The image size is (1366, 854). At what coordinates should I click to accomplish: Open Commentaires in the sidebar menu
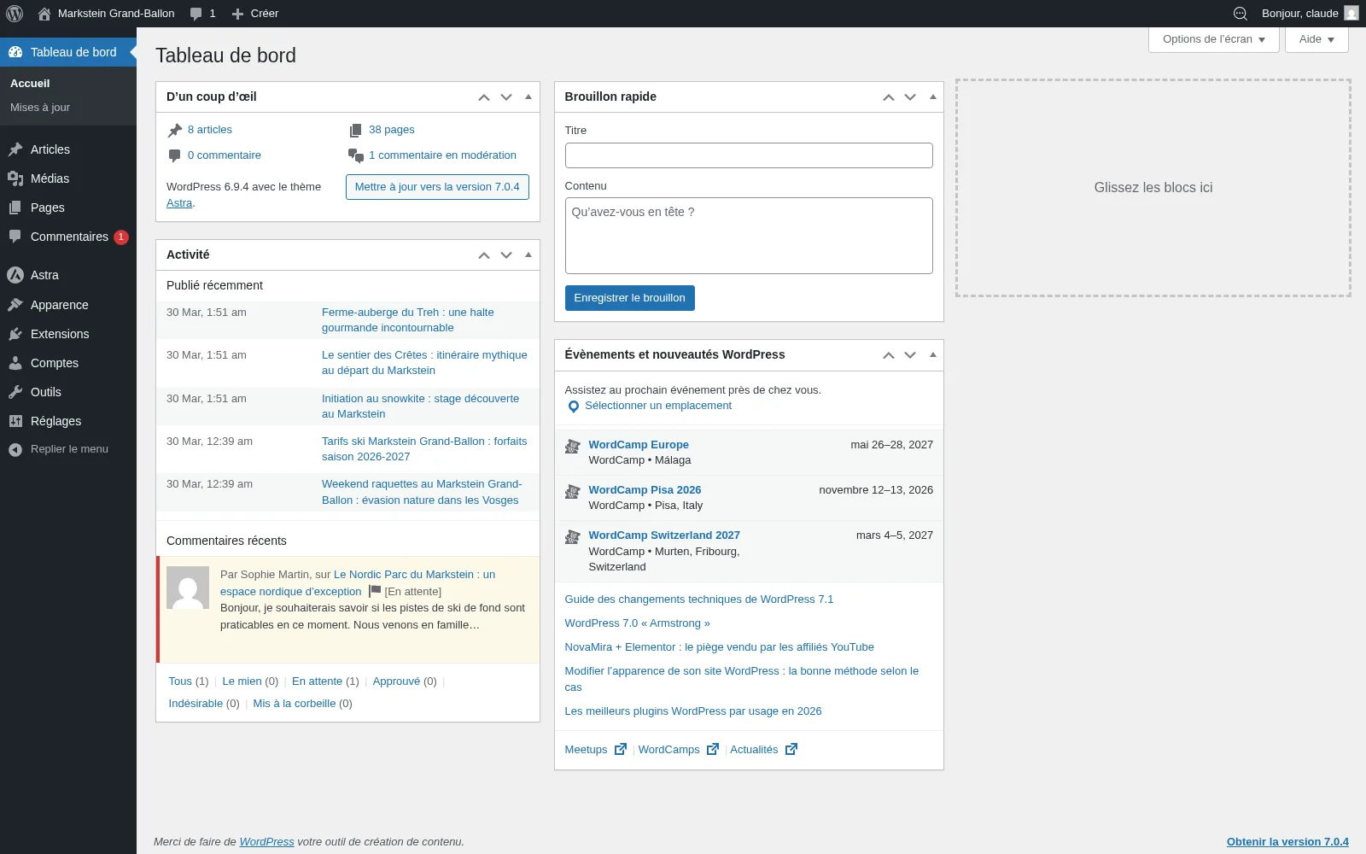68,237
